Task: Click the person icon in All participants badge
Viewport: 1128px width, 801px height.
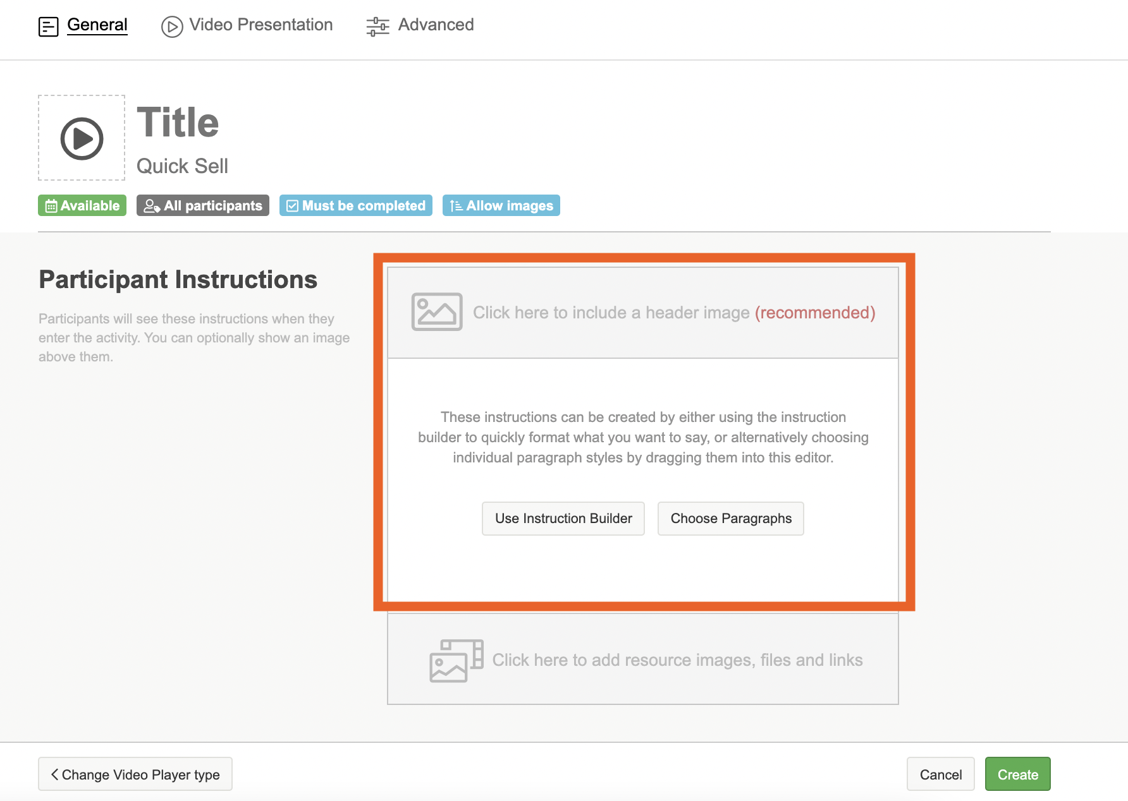Action: click(x=151, y=206)
